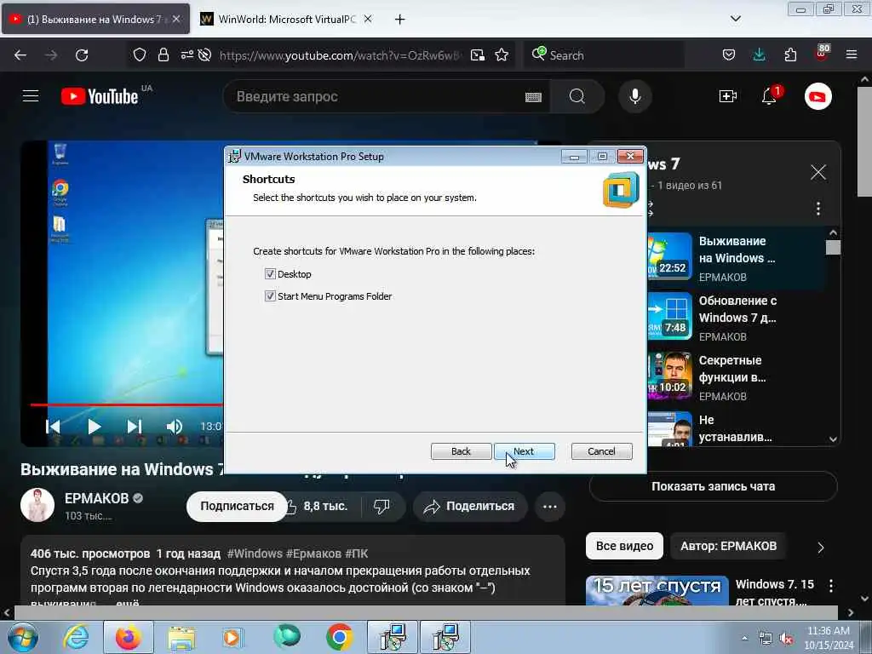Open the extensions puzzle icon
Image resolution: width=872 pixels, height=654 pixels.
coord(790,55)
